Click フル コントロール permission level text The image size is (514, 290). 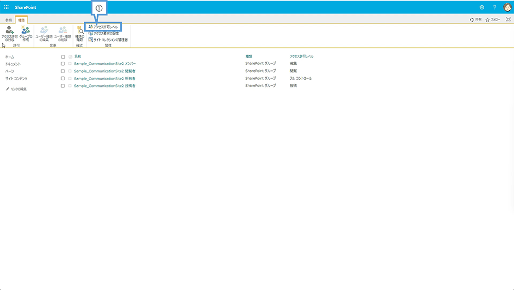tap(301, 78)
